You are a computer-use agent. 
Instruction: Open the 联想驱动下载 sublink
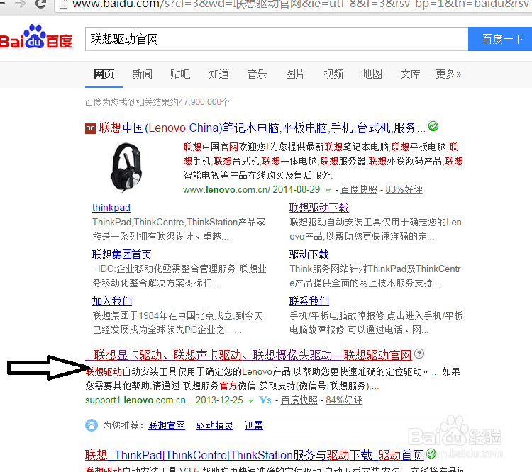[x=319, y=208]
